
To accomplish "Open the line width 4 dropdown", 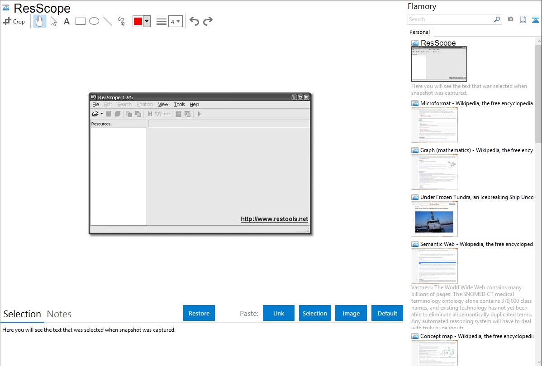I will (x=175, y=22).
